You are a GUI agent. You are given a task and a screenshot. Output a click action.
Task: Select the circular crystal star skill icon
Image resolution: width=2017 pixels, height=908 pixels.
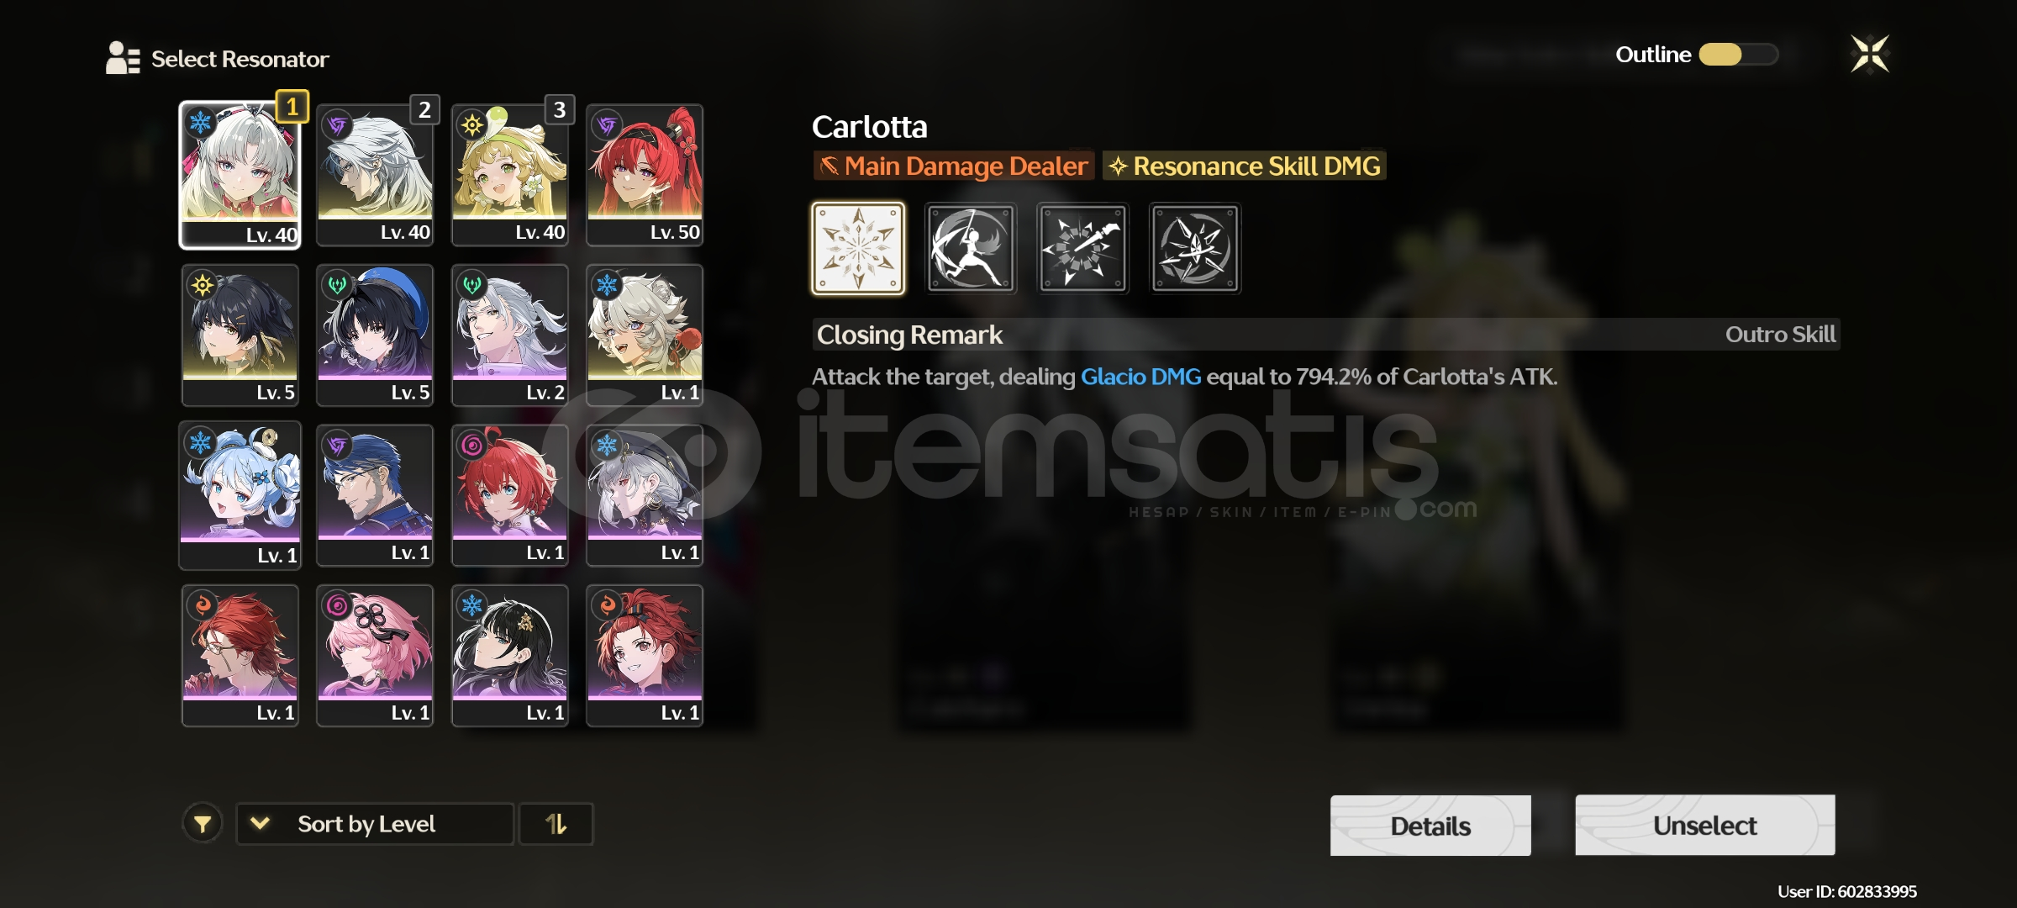[1195, 248]
